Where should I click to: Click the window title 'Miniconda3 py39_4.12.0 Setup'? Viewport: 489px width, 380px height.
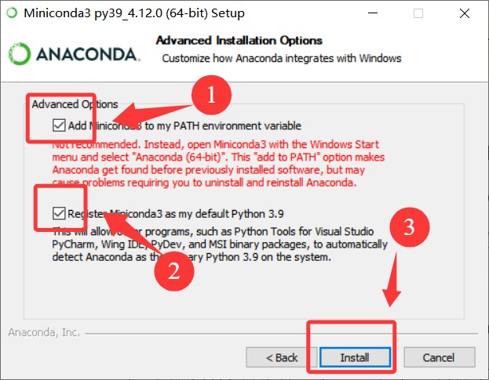133,13
